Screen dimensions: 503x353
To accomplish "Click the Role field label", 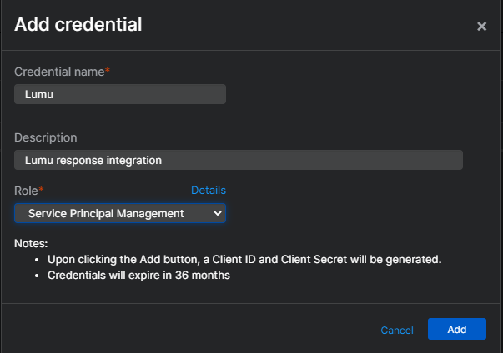I will 27,191.
